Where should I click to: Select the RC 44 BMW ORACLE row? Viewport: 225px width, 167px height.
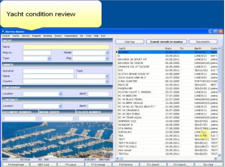click(167, 103)
